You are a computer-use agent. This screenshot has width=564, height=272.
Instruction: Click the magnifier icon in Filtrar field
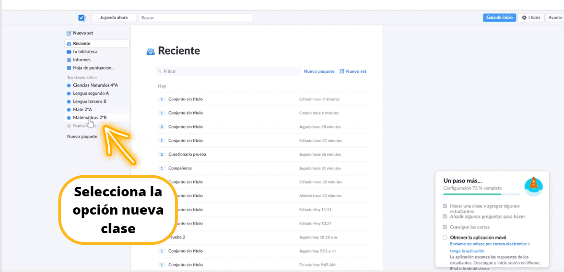tap(160, 71)
